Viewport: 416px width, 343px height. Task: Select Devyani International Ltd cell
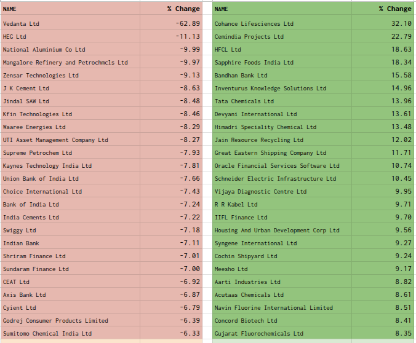click(282, 114)
